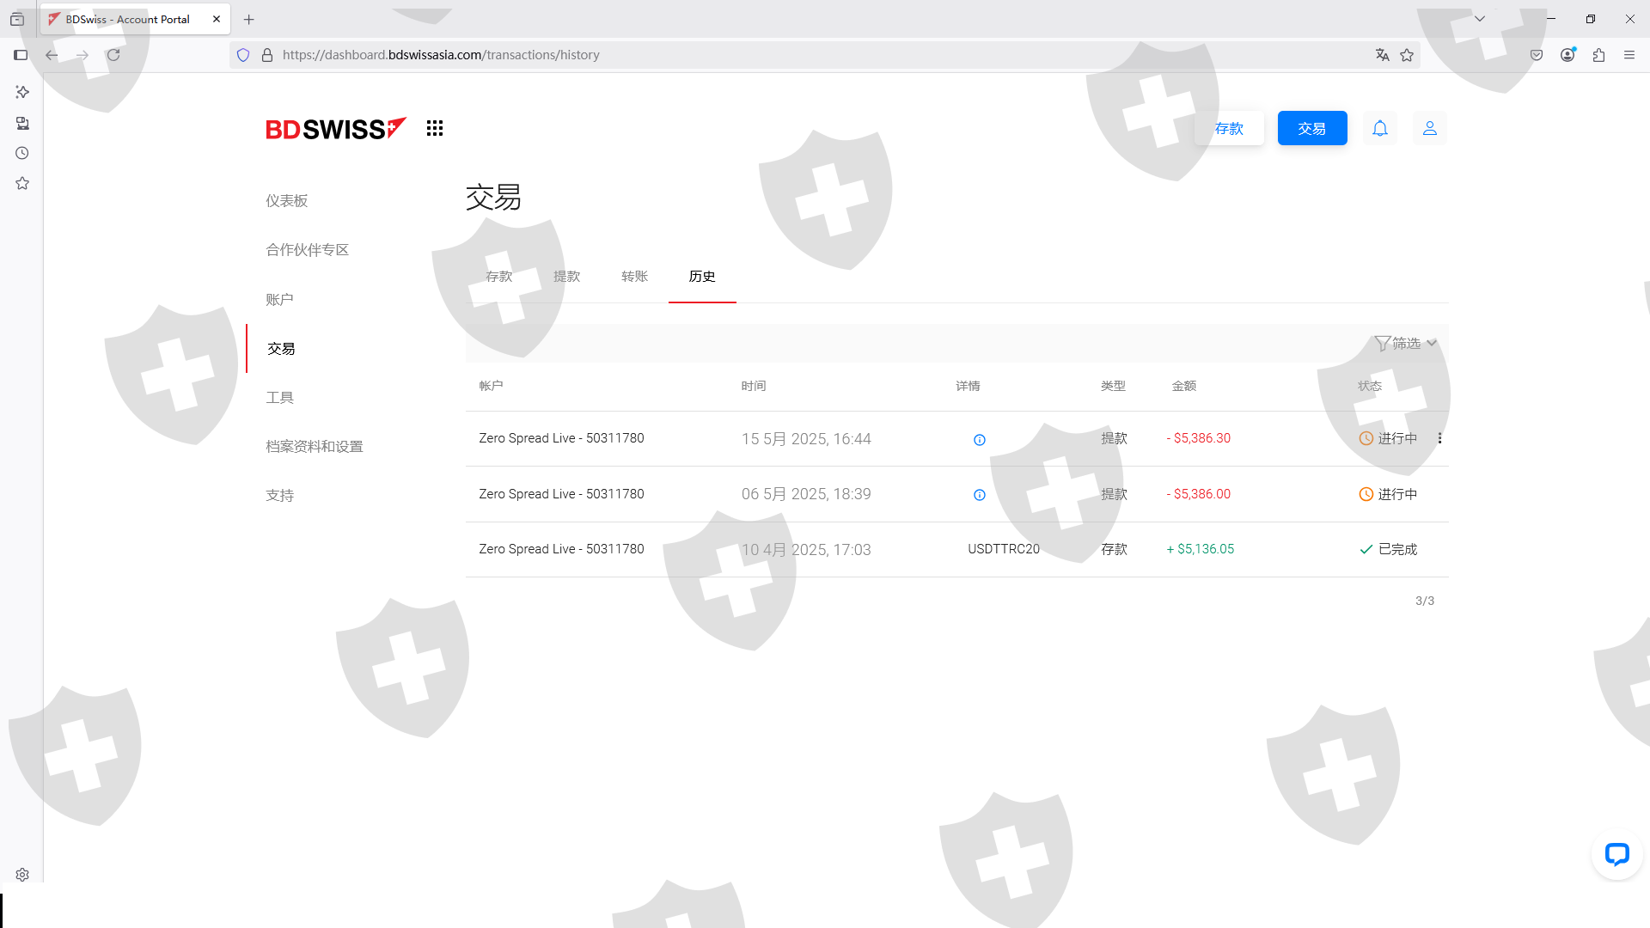The width and height of the screenshot is (1650, 928).
Task: Open the user profile icon
Action: (x=1429, y=128)
